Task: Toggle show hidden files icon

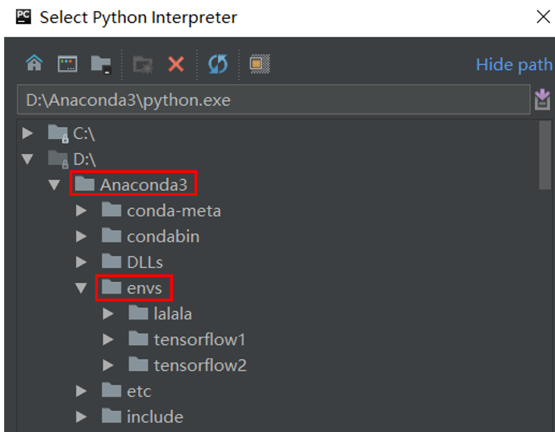Action: 260,64
